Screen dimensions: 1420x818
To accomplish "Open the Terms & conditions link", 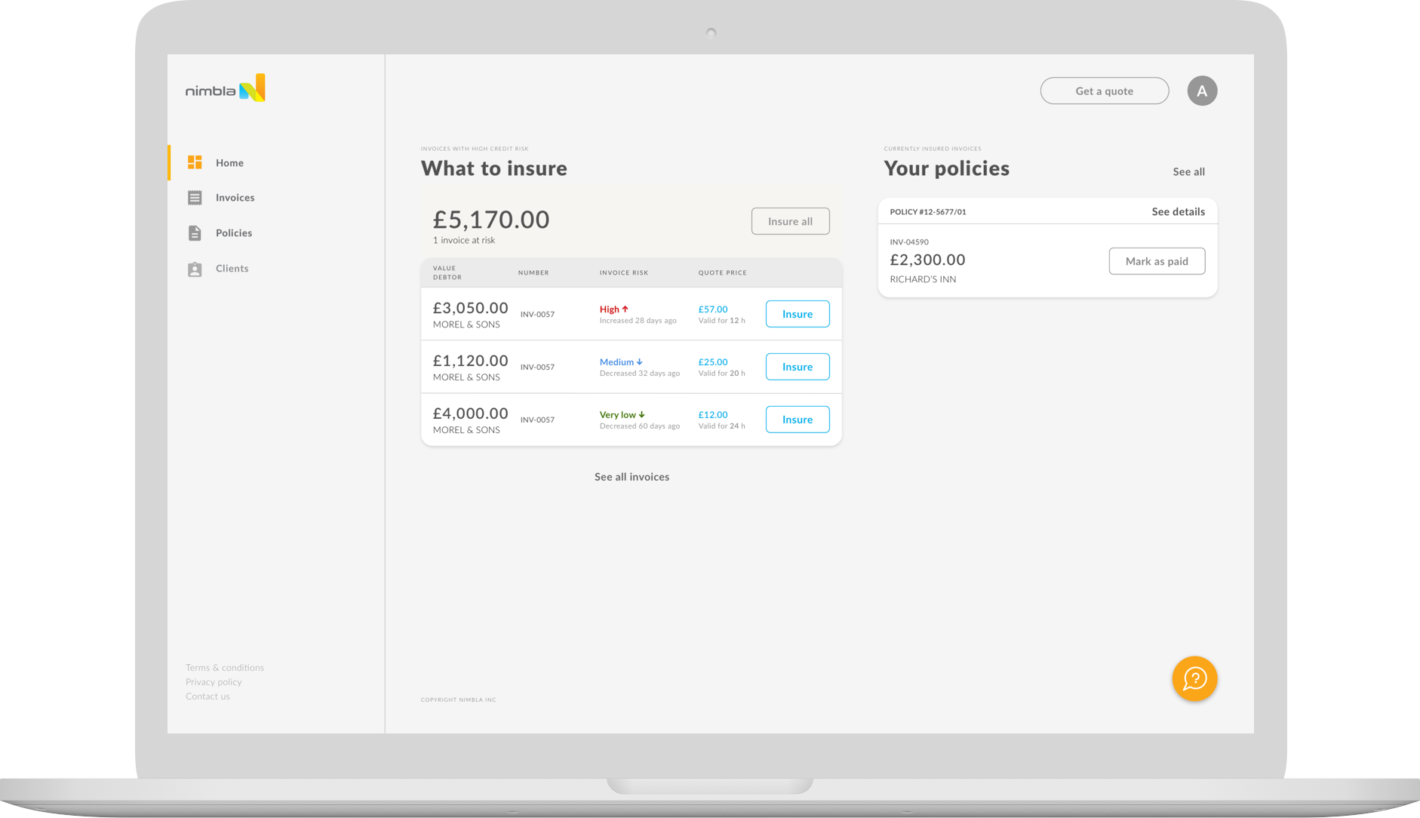I will click(225, 668).
